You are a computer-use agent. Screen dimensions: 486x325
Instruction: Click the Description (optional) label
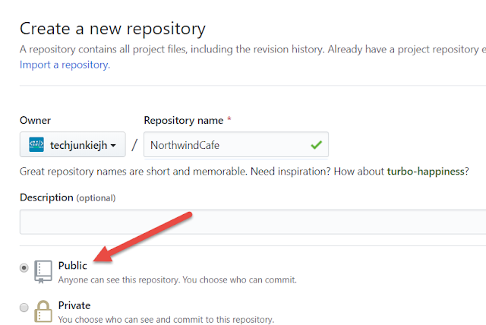click(68, 197)
